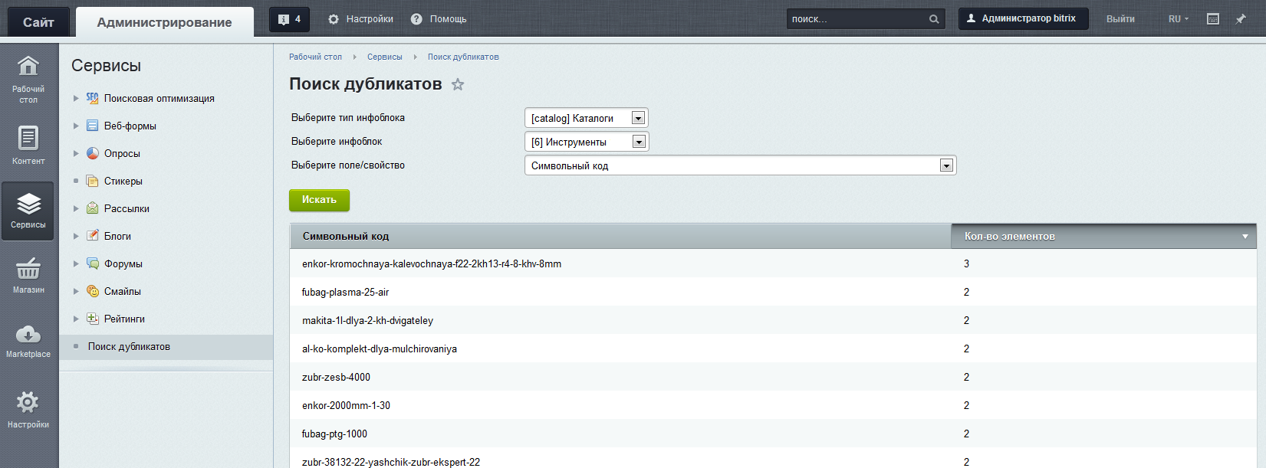Open the infoblock dropdown [6] Инструменты
The height and width of the screenshot is (468, 1266).
pyautogui.click(x=587, y=142)
